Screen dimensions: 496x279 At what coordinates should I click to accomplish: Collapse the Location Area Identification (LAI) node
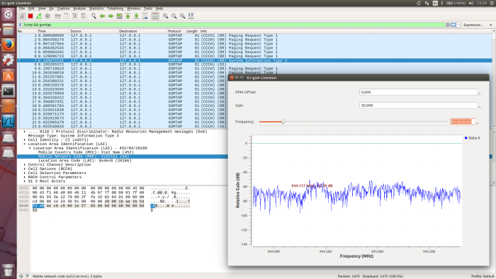(x=25, y=144)
